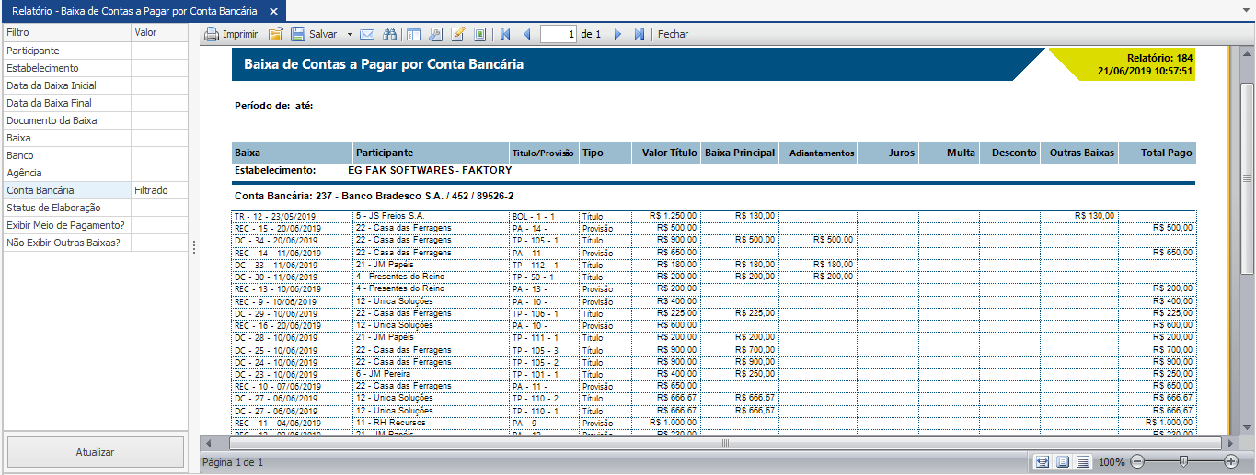The image size is (1256, 475).
Task: Toggle continuous page view mode
Action: [x=1083, y=461]
